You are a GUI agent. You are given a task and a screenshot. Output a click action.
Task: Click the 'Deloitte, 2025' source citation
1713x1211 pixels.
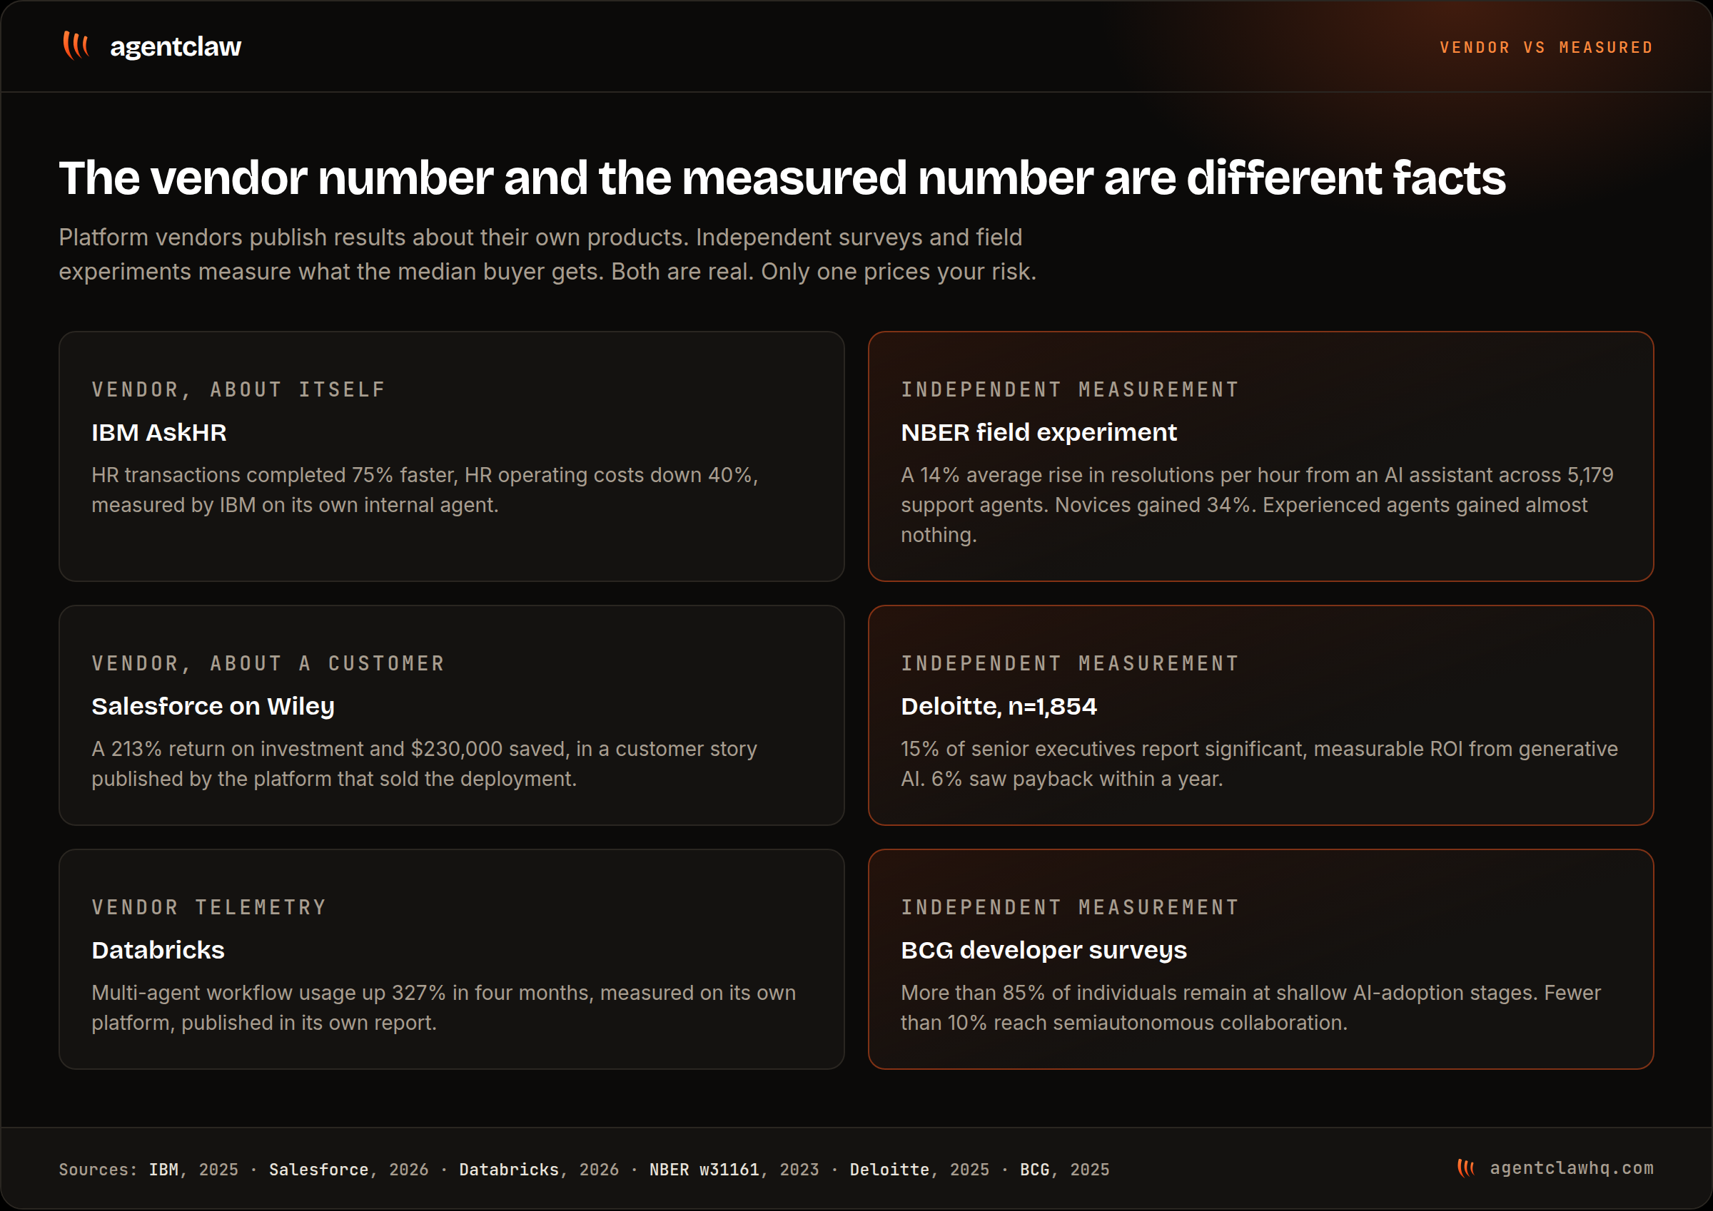919,1169
